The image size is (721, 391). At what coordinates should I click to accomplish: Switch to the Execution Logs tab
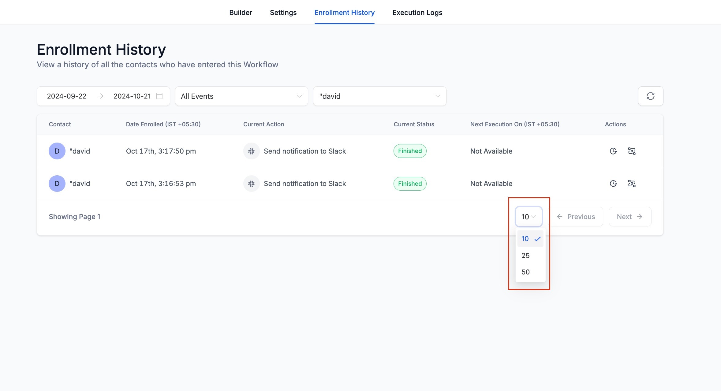coord(417,13)
